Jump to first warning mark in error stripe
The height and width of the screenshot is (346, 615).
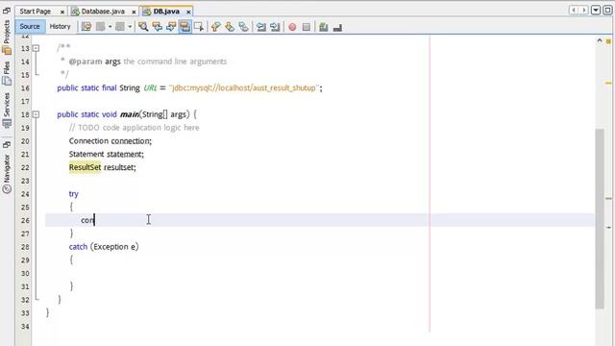point(608,84)
